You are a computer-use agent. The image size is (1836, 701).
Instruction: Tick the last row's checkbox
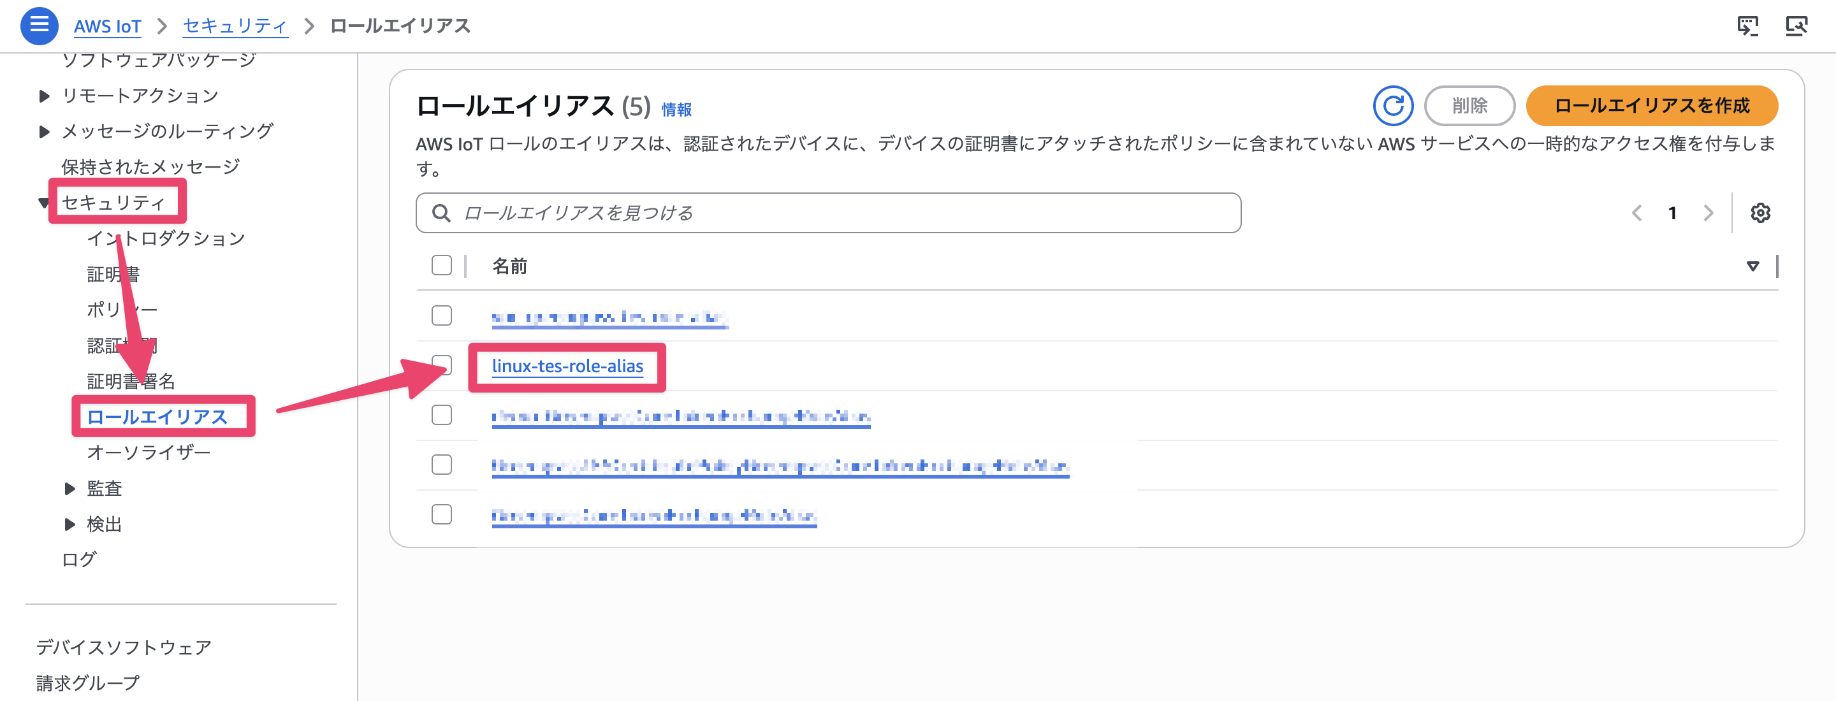tap(441, 514)
